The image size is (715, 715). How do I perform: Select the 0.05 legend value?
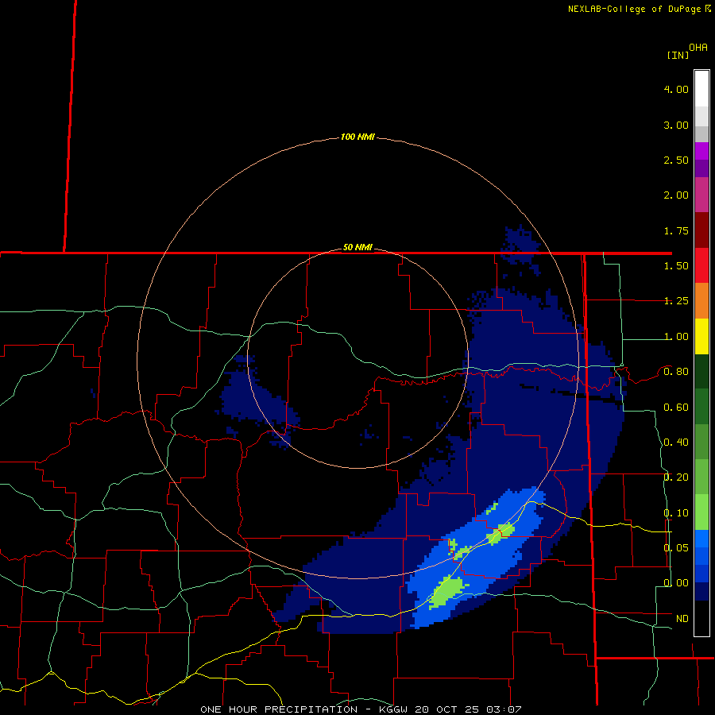click(676, 547)
